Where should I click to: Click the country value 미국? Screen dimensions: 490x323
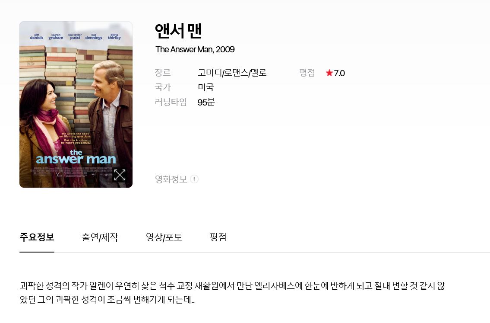click(x=205, y=87)
